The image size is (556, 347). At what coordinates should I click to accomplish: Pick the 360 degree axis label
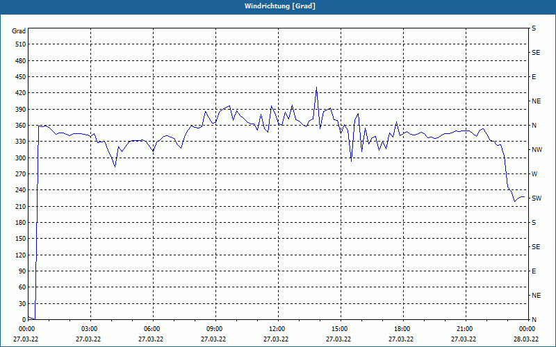click(21, 126)
